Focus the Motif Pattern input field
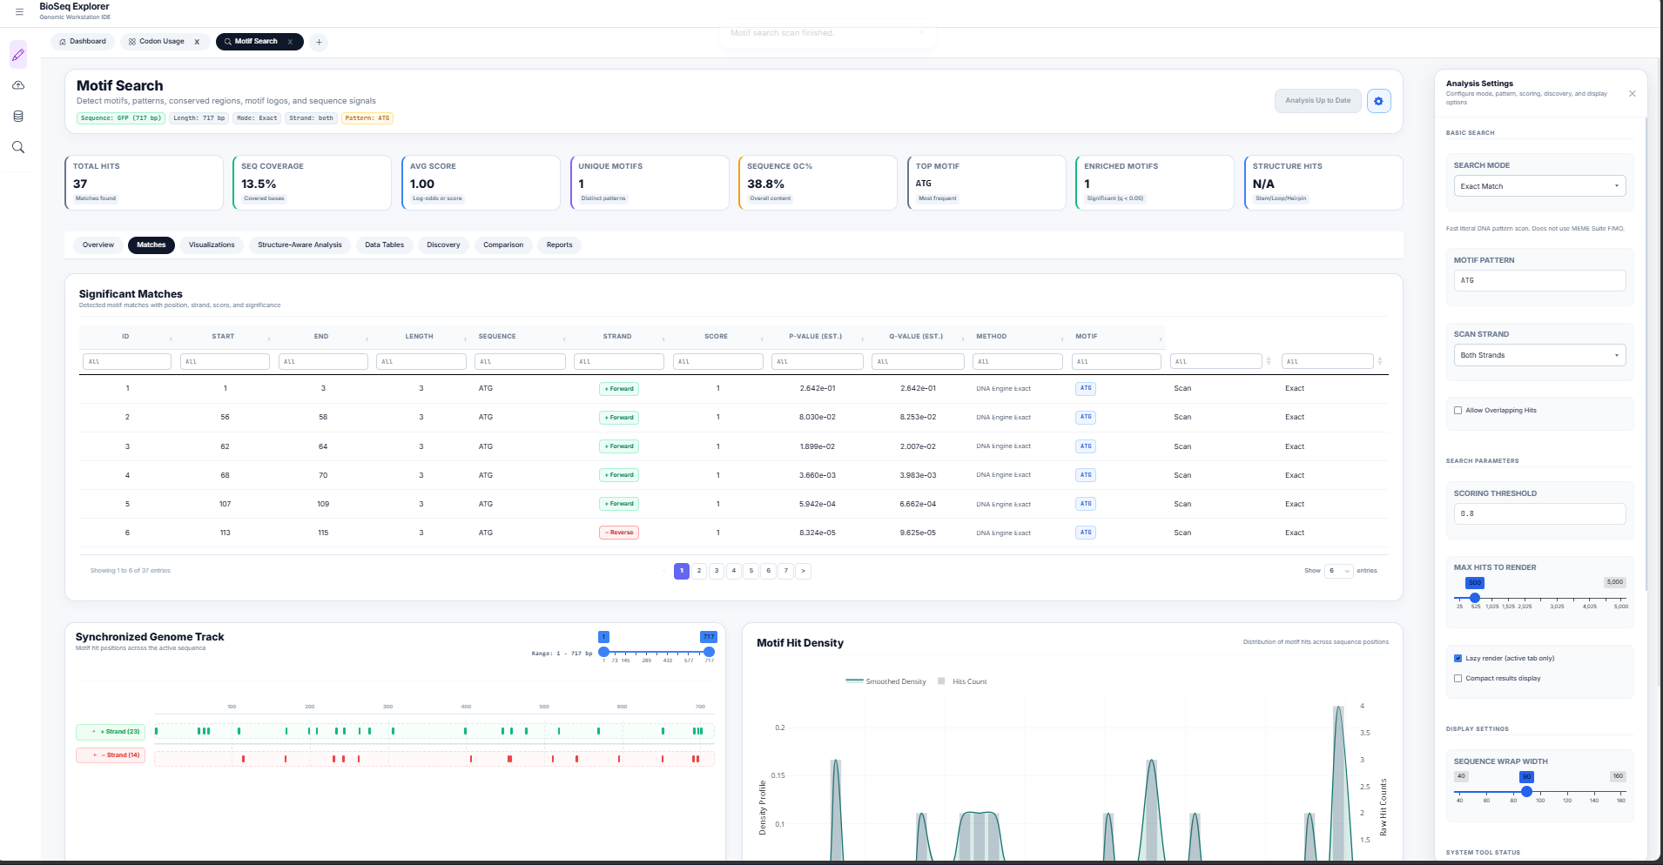The image size is (1663, 865). pyautogui.click(x=1539, y=280)
